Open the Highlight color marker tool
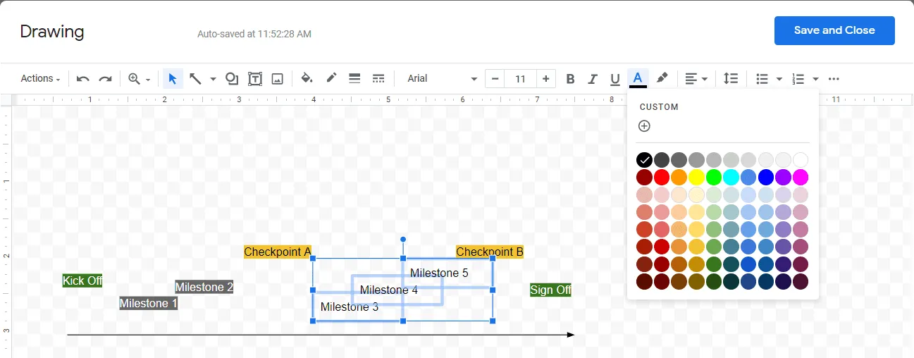 pos(662,78)
